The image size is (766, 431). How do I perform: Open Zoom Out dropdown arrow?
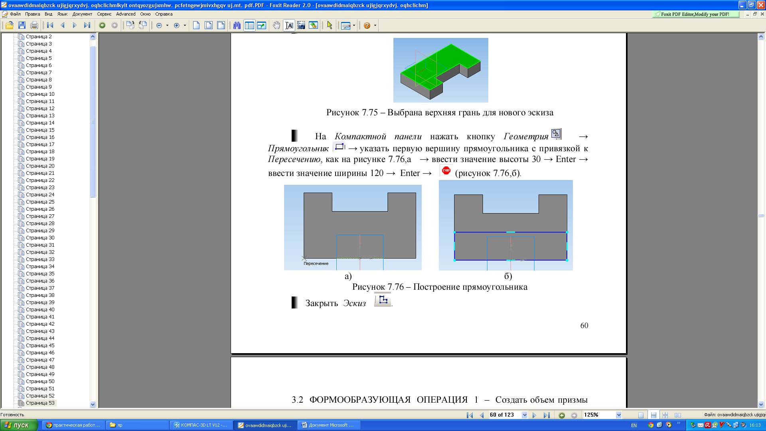pyautogui.click(x=167, y=25)
